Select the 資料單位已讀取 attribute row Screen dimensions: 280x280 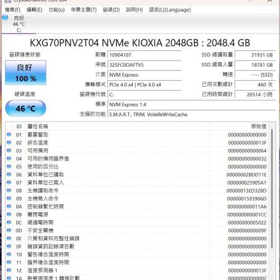pyautogui.click(x=137, y=175)
